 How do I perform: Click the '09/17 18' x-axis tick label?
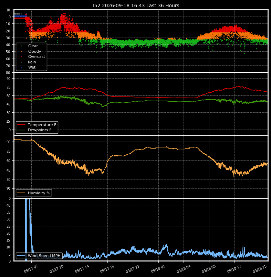107,269
